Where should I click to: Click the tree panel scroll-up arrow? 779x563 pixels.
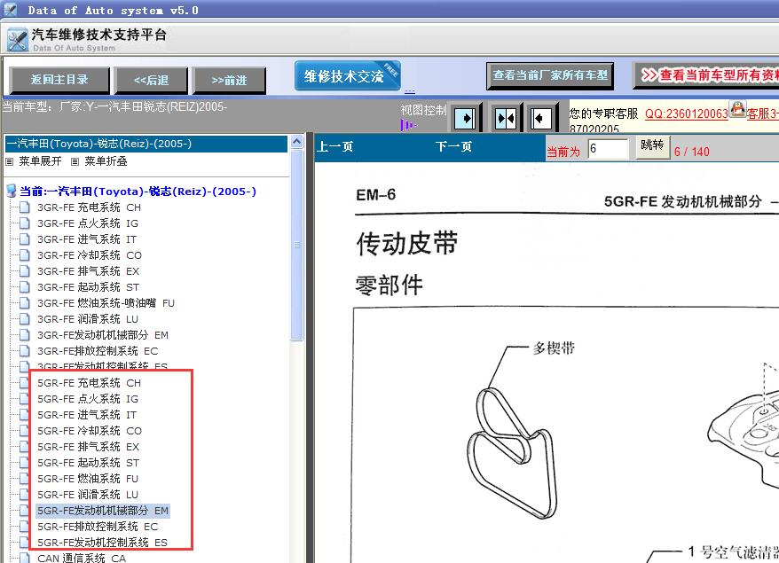tap(296, 142)
